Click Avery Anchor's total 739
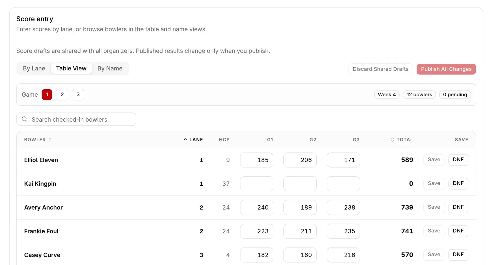Image resolution: width=493 pixels, height=265 pixels. click(407, 208)
